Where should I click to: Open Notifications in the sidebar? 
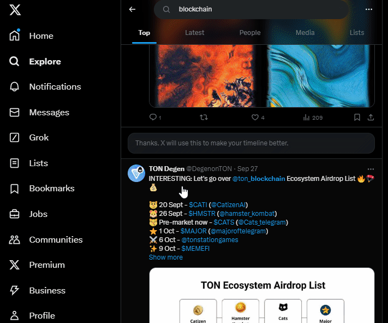click(x=55, y=87)
